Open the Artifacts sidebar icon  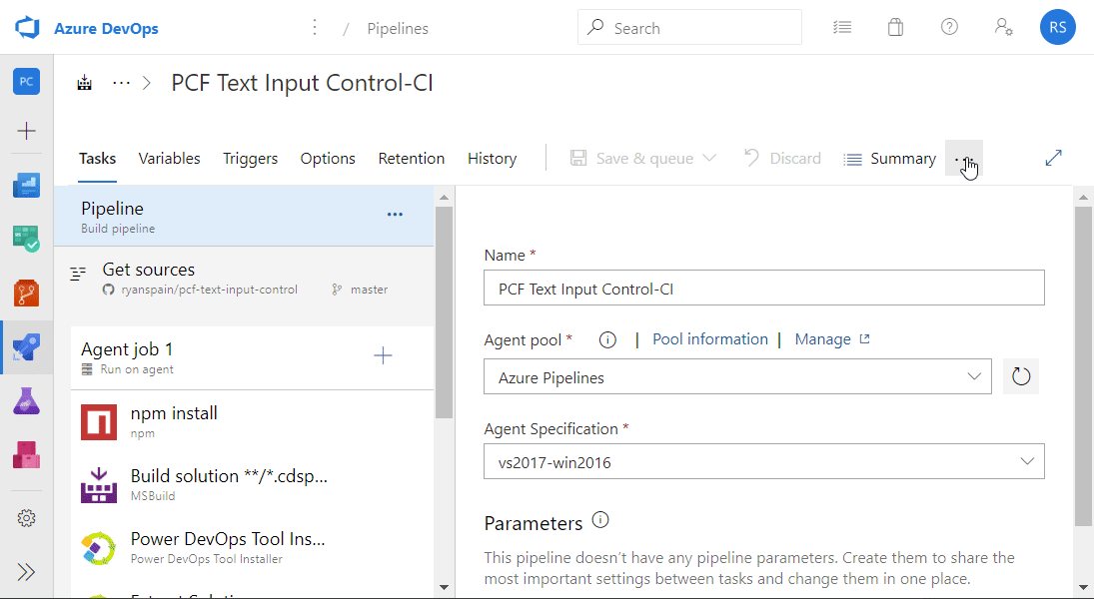[27, 454]
